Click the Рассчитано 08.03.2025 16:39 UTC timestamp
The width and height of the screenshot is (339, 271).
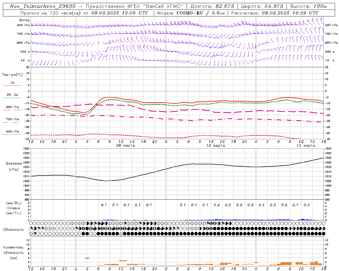tap(275, 13)
